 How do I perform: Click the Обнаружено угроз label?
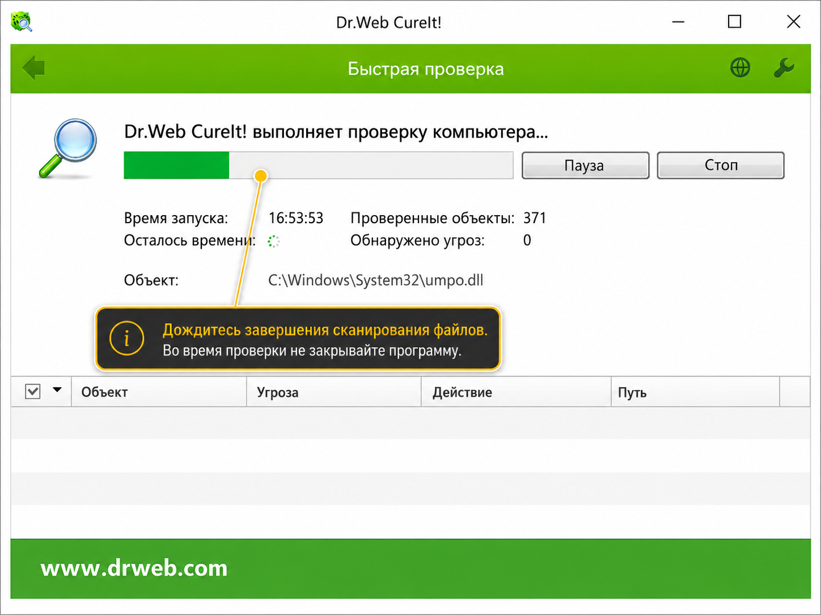tap(417, 241)
